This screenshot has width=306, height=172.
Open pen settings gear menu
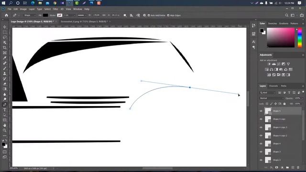point(144,15)
